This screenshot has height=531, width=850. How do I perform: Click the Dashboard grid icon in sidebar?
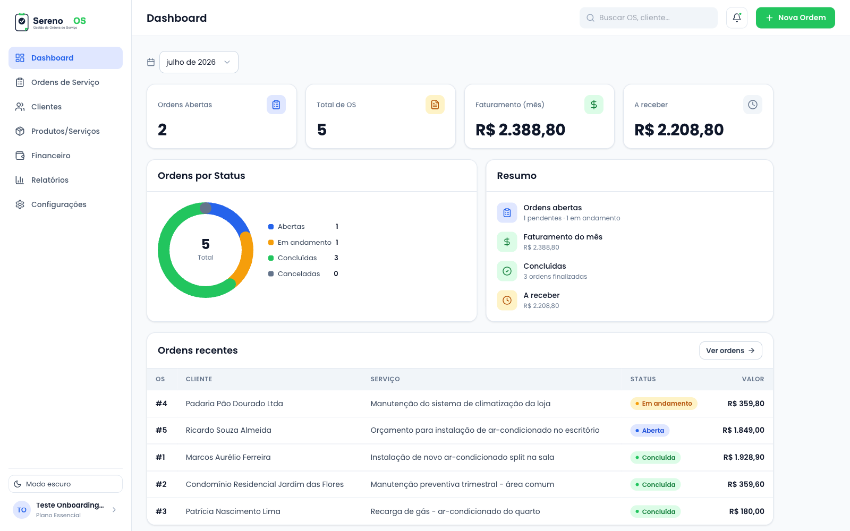click(20, 58)
